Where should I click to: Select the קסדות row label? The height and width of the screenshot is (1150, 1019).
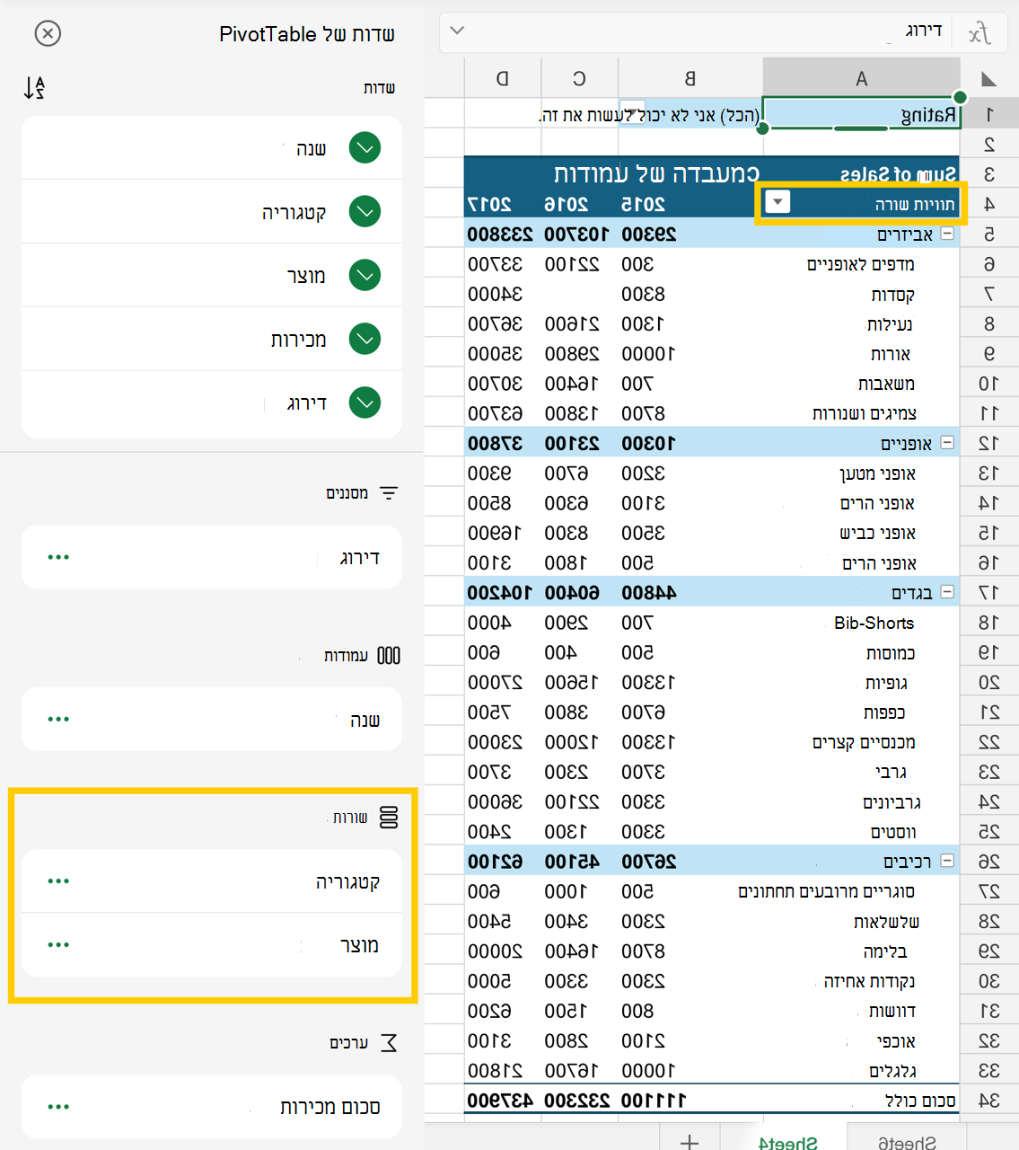892,295
